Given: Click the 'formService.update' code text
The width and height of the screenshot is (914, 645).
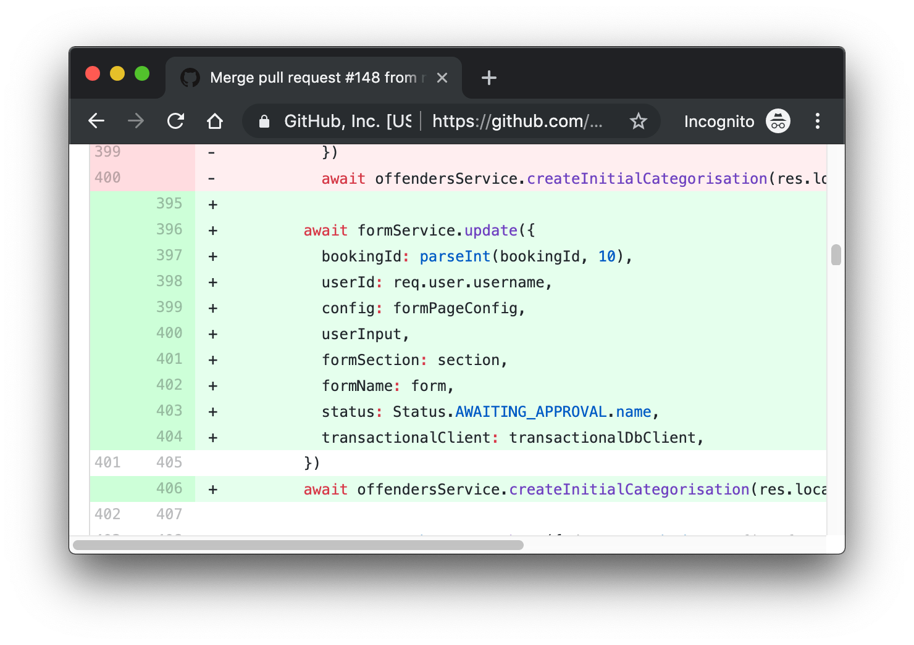Looking at the screenshot, I should click(438, 231).
